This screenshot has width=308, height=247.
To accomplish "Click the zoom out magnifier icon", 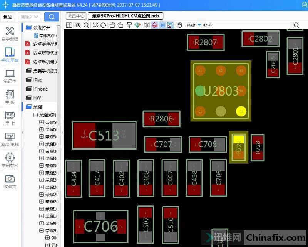I will click(86, 25).
